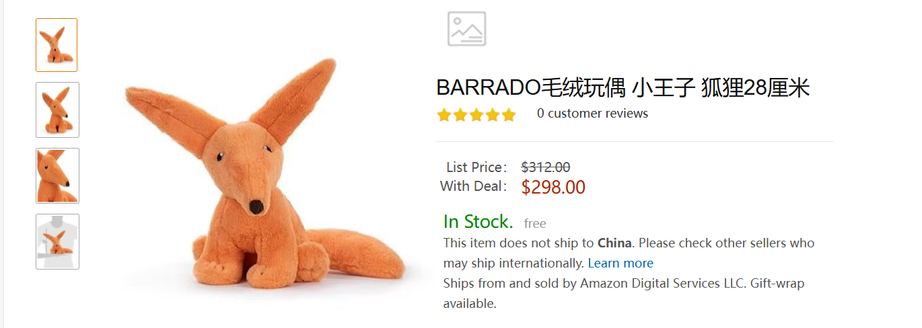Viewport: 922px width, 328px height.
Task: Select the first fox thumbnail
Action: point(57,45)
